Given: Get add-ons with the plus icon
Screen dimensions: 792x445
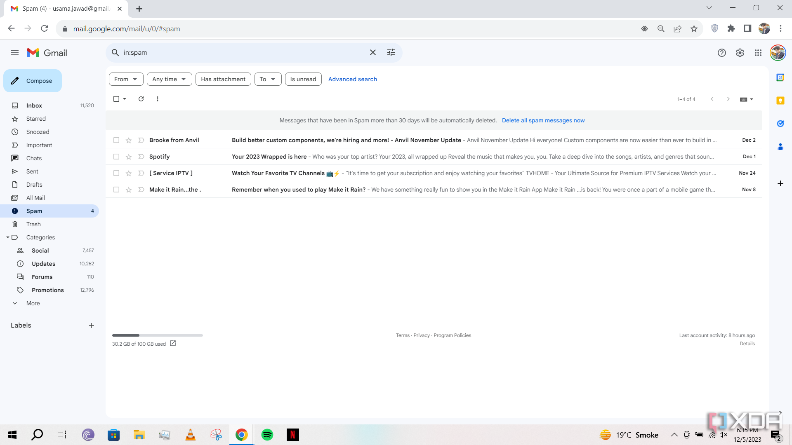Looking at the screenshot, I should tap(780, 183).
